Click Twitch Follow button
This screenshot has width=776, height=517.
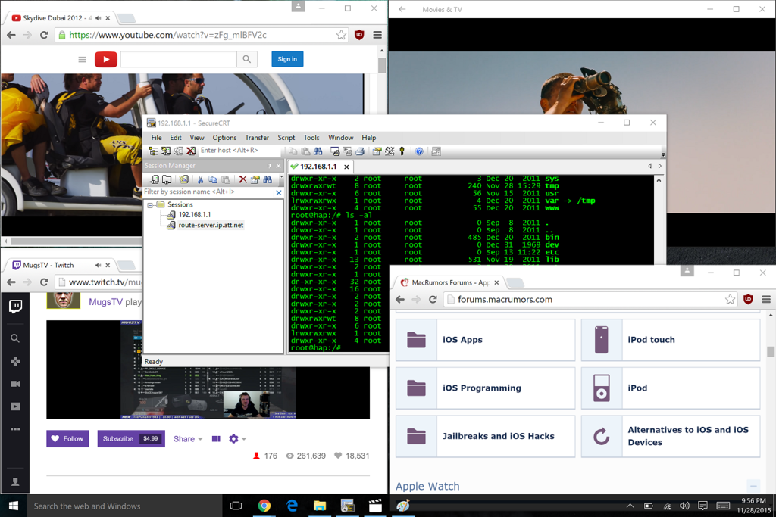click(67, 438)
